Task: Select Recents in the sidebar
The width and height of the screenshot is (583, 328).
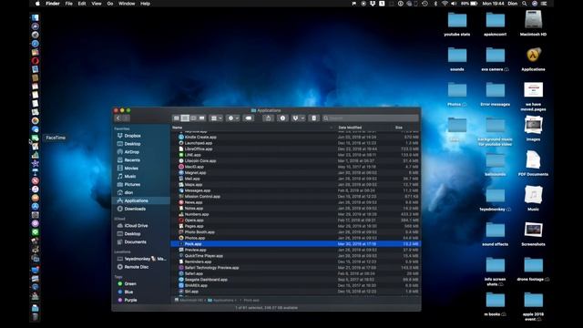Action: pos(132,160)
